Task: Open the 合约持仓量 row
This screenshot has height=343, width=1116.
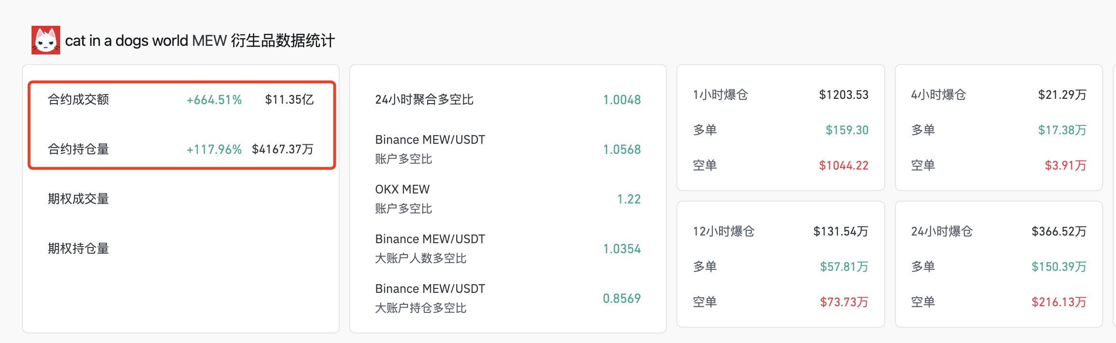Action: (78, 149)
